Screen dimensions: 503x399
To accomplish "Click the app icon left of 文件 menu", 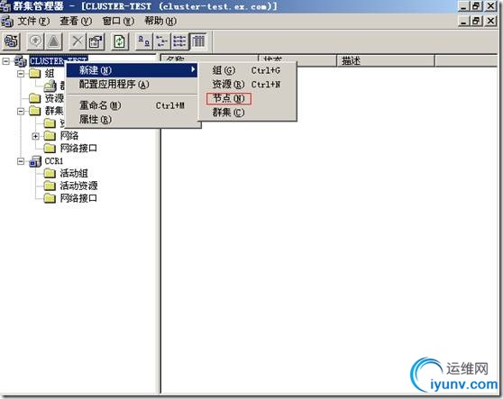I will pos(6,21).
